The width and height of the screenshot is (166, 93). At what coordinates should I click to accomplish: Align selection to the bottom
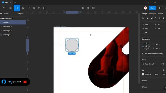click(164, 18)
